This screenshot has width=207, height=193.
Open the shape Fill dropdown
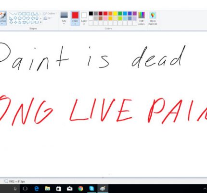(48, 18)
